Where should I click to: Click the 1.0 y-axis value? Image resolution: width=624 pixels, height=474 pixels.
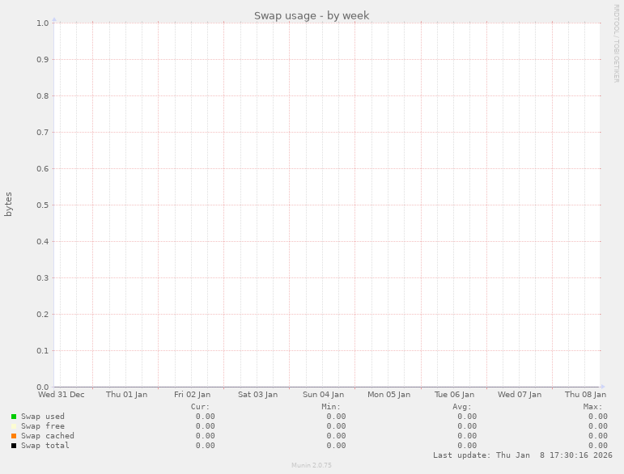[43, 23]
